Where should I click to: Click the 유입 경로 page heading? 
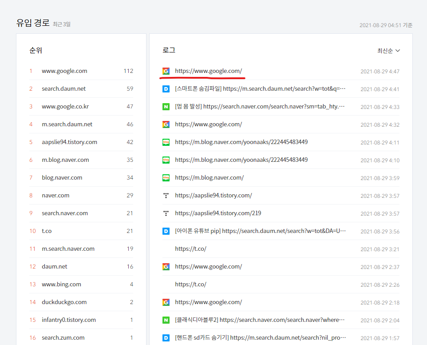coord(33,23)
